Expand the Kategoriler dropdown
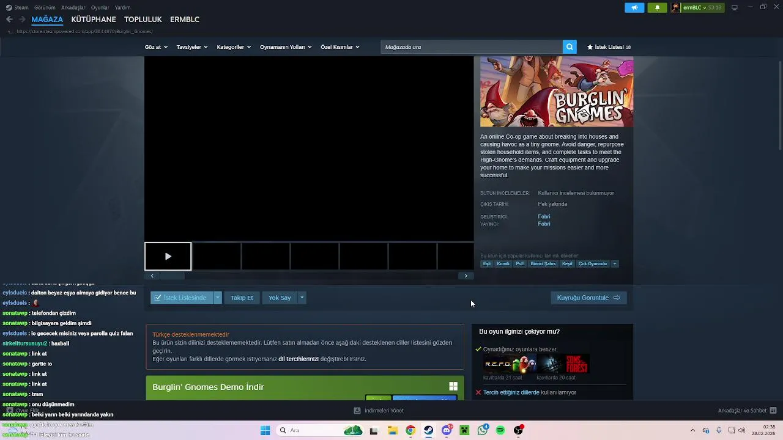The image size is (783, 440). (234, 47)
